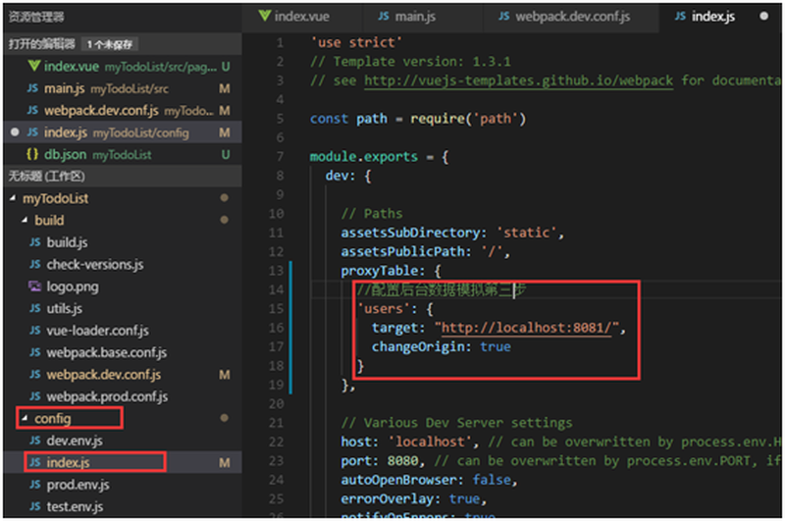Click JS icon beside dev.env.js
Image resolution: width=785 pixels, height=521 pixels.
(x=35, y=441)
